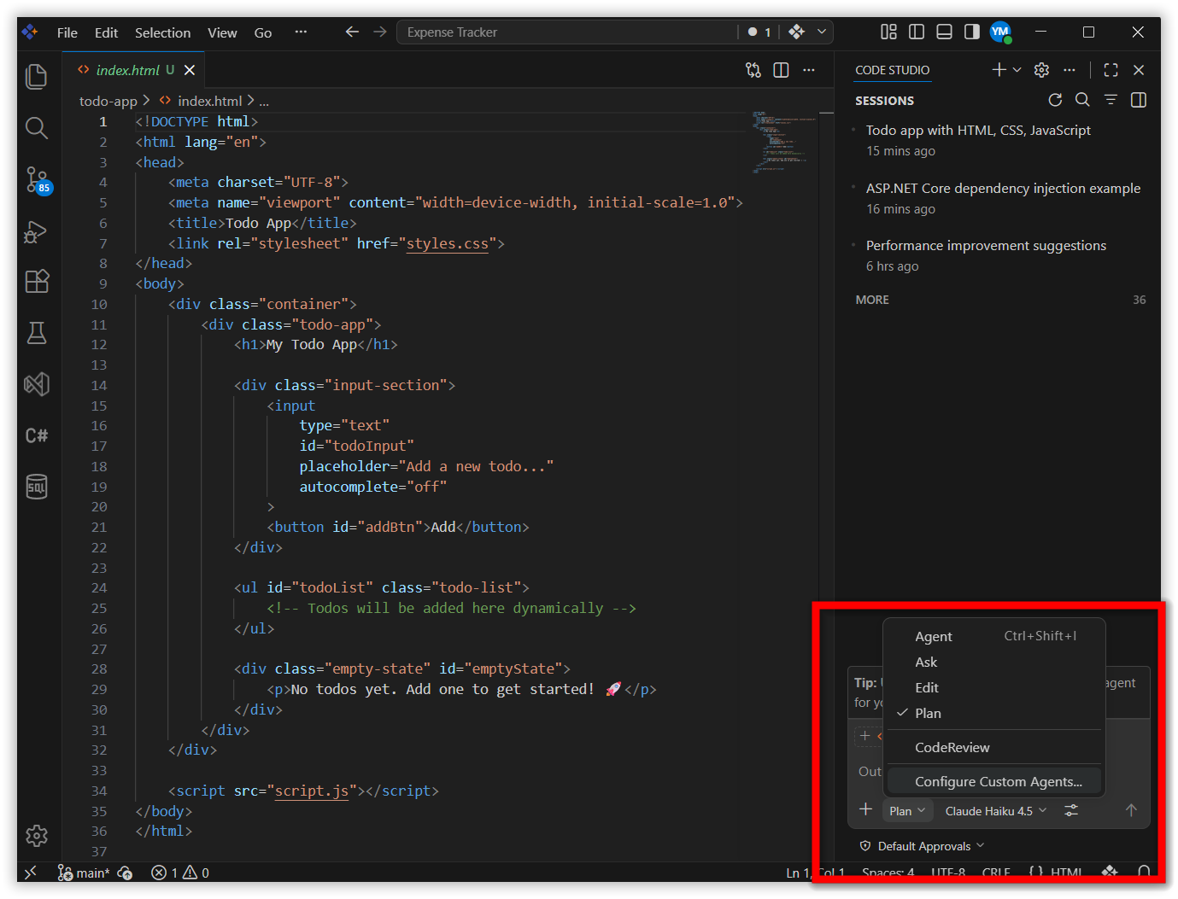This screenshot has width=1178, height=899.
Task: Open the Run and Debug view
Action: [36, 231]
